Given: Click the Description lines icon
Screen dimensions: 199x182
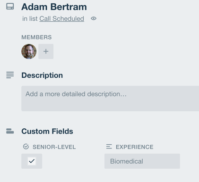Looking at the screenshot, I should [x=10, y=75].
